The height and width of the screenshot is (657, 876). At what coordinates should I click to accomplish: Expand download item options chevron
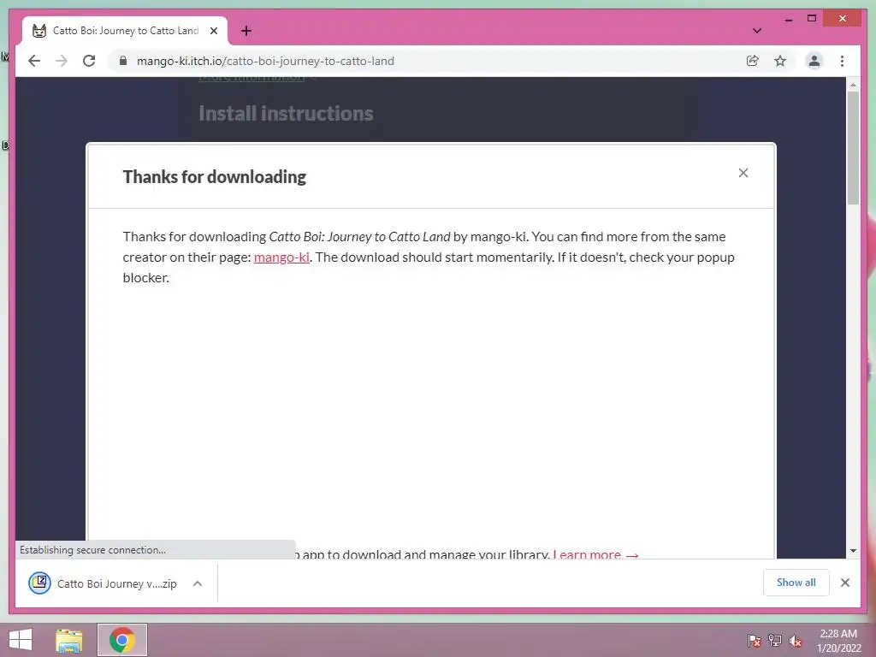[x=198, y=583]
